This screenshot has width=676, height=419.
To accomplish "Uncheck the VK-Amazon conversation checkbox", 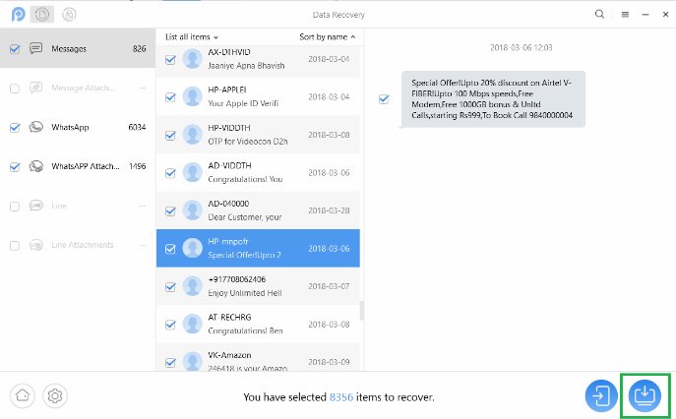I will pyautogui.click(x=170, y=363).
